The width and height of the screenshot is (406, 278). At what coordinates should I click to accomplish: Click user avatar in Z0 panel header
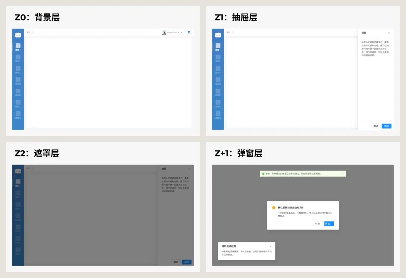pyautogui.click(x=164, y=32)
